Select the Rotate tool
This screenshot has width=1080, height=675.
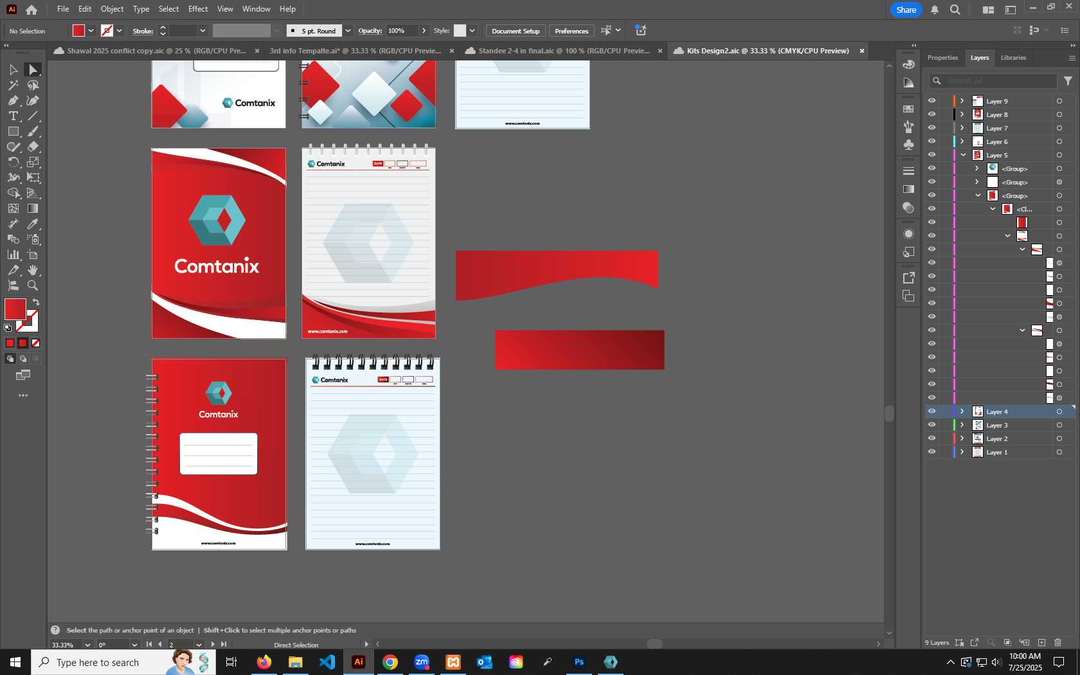coord(13,162)
